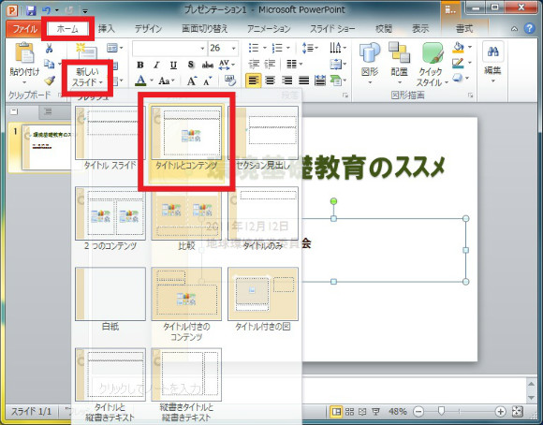Align text right

286,81
